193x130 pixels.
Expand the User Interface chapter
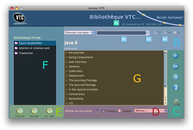67,62
